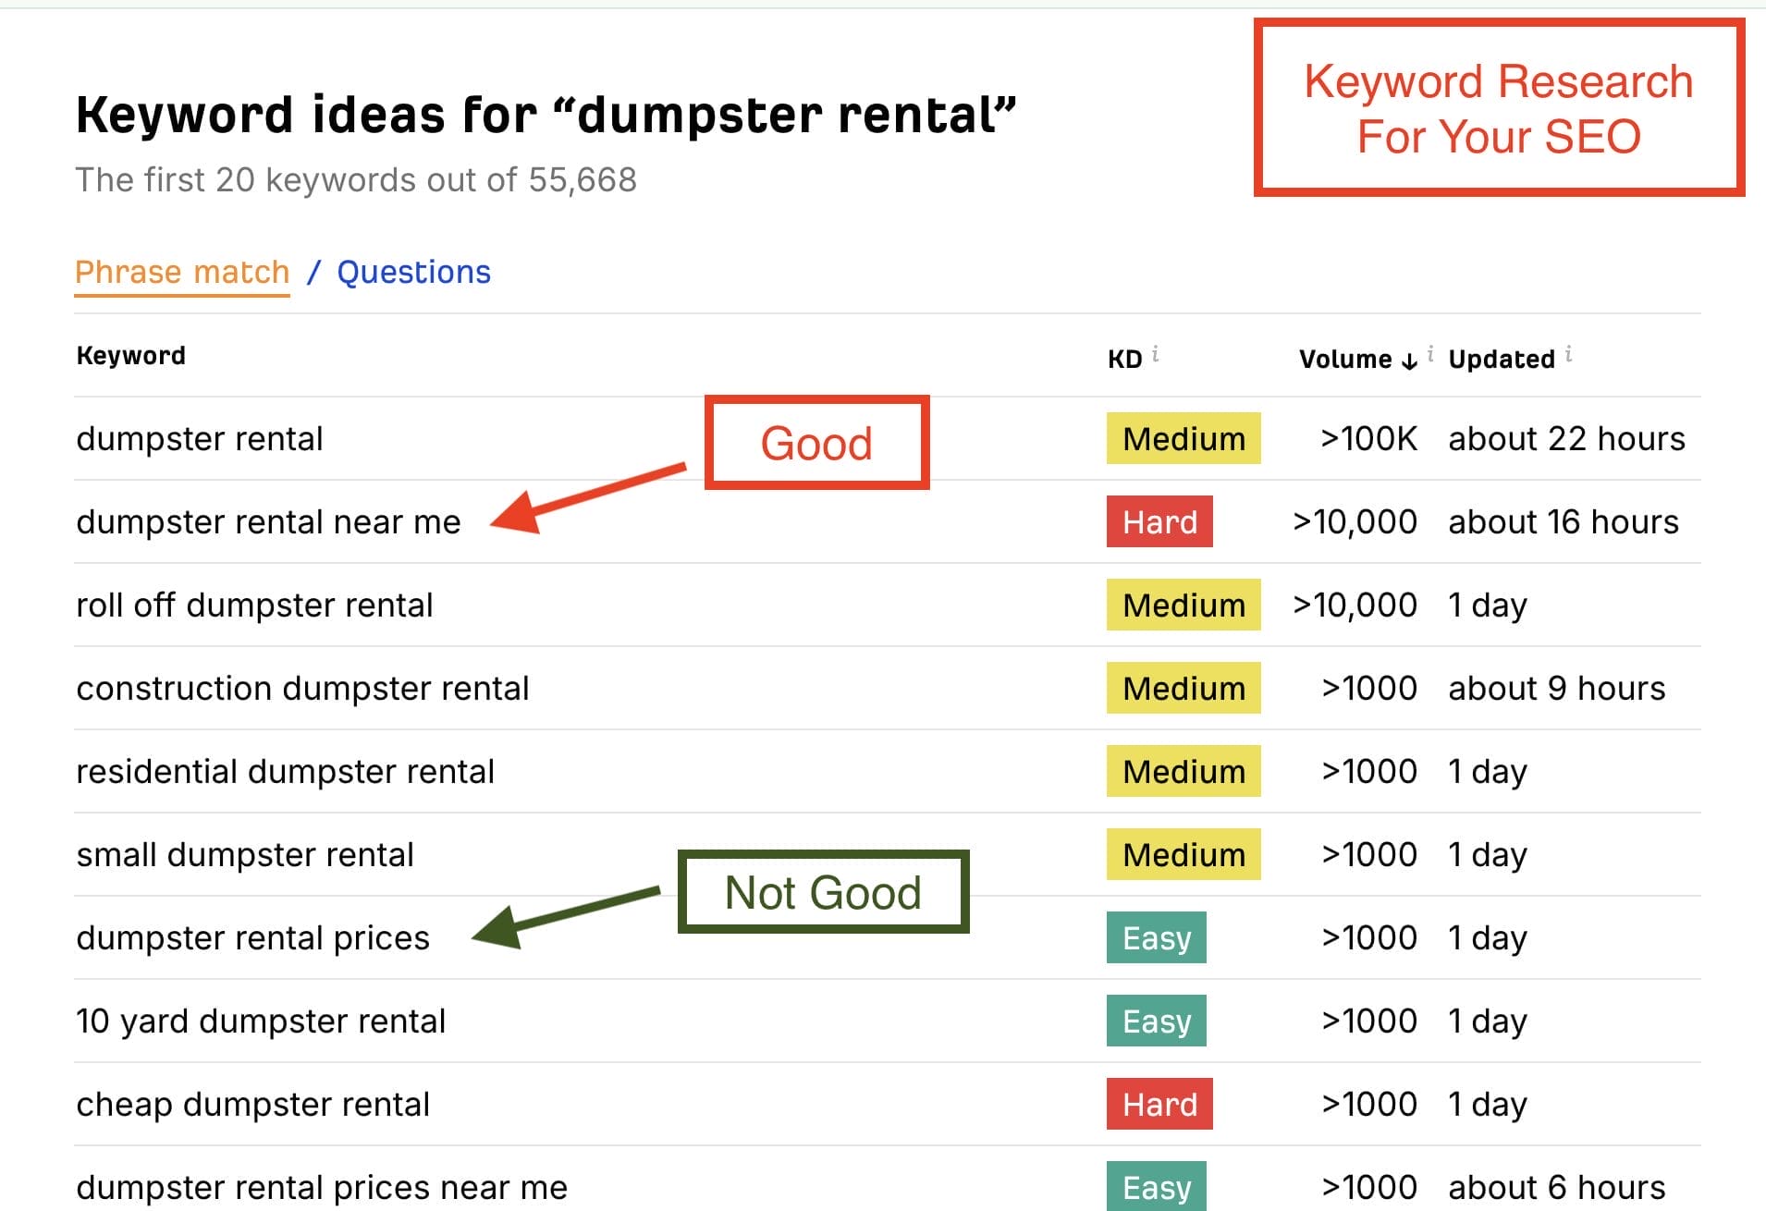Open the 'dumpster rental near me' keyword
The image size is (1766, 1211).
click(x=268, y=522)
